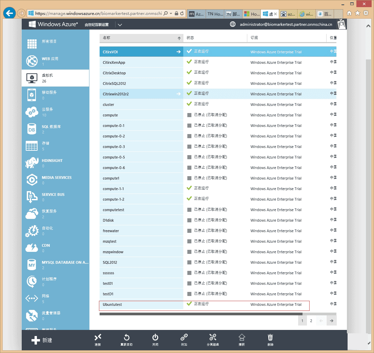Viewport: 374px width, 353px height.
Task: Open the Media Services play icon
Action: coord(32,180)
